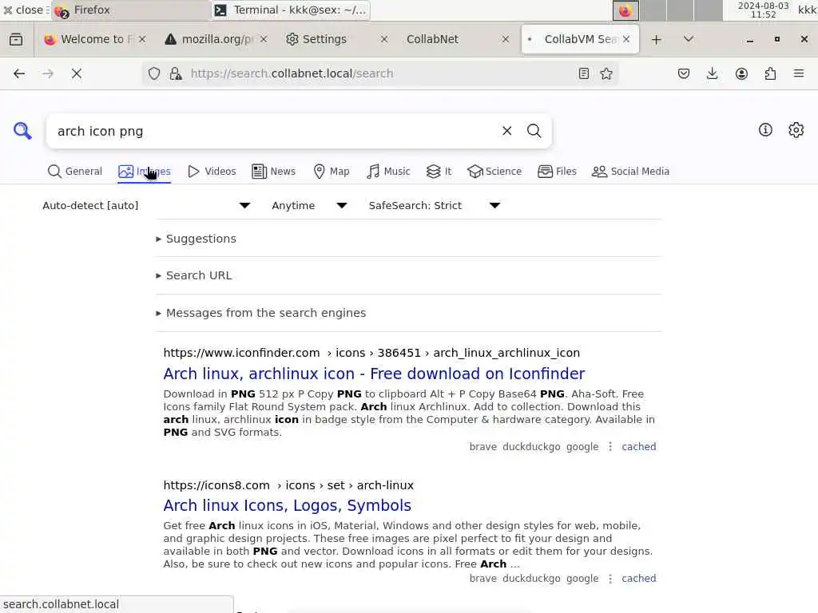The height and width of the screenshot is (613, 818).
Task: Close the Settings tab
Action: click(384, 39)
